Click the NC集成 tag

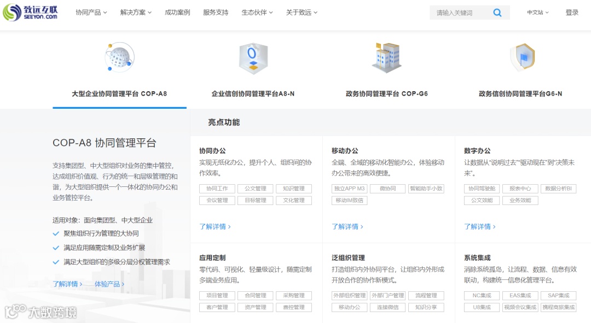point(482,296)
